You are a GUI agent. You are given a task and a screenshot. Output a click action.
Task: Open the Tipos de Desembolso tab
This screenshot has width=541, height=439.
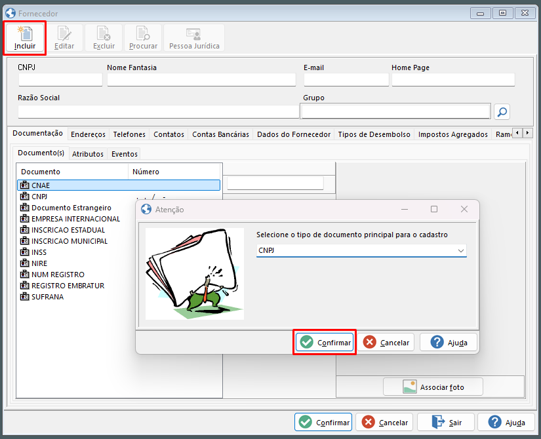[374, 134]
